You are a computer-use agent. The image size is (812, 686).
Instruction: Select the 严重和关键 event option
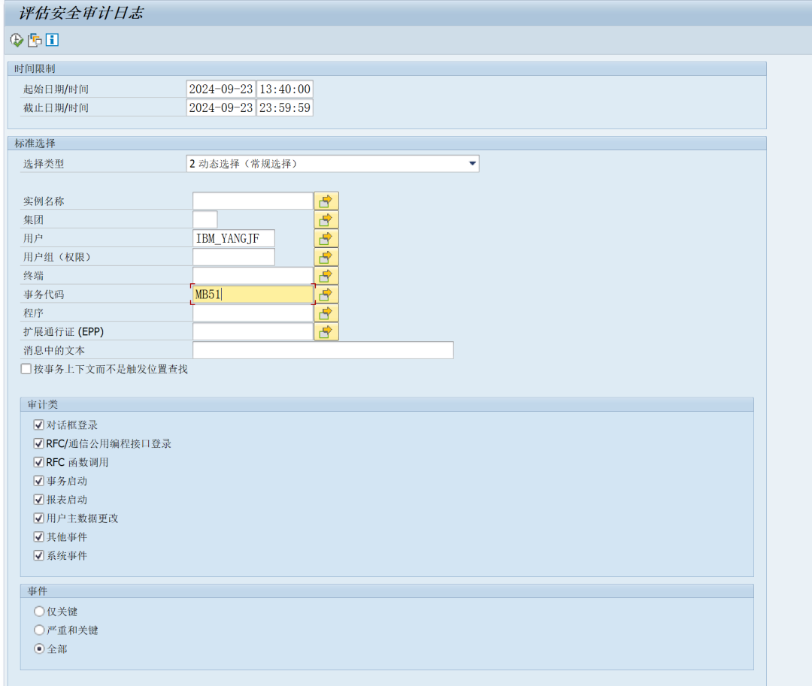[x=39, y=630]
